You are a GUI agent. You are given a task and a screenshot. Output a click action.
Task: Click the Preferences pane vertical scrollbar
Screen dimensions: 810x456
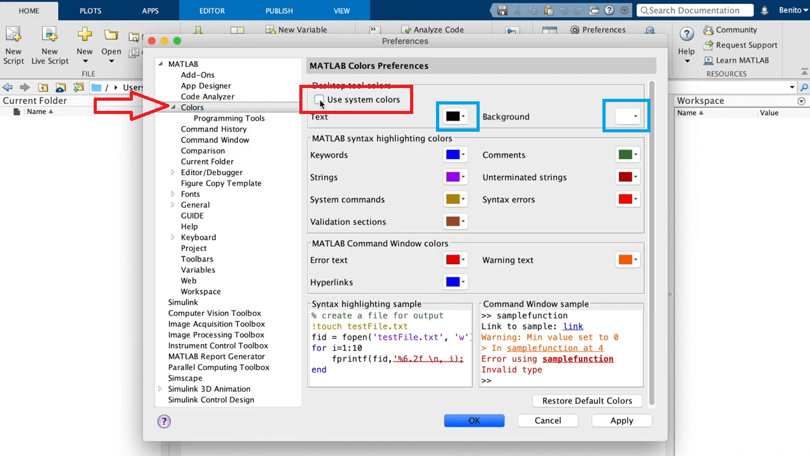pos(652,243)
